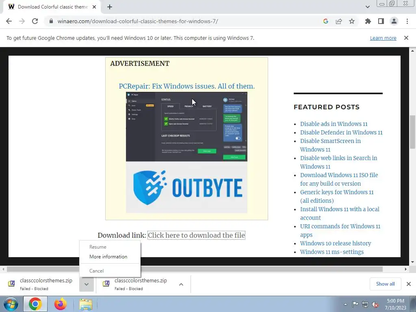The width and height of the screenshot is (416, 312).
Task: Show hidden system tray icons
Action: pyautogui.click(x=345, y=305)
